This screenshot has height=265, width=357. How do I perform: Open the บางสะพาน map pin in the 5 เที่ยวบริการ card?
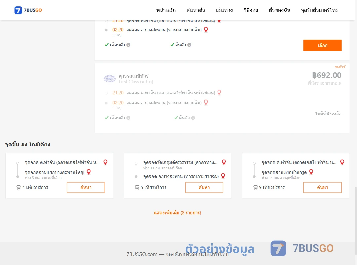click(223, 176)
